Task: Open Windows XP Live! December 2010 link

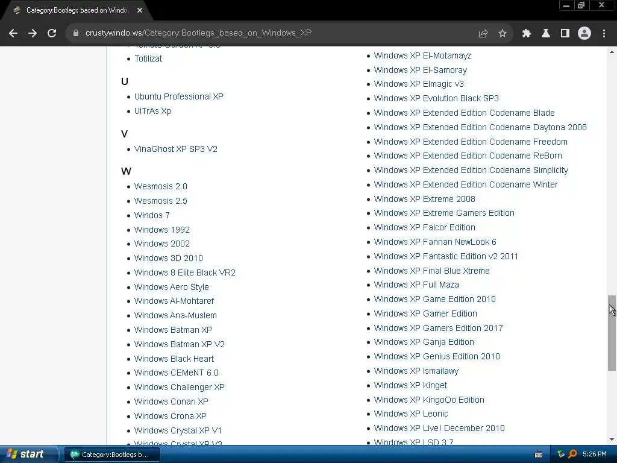Action: click(439, 428)
